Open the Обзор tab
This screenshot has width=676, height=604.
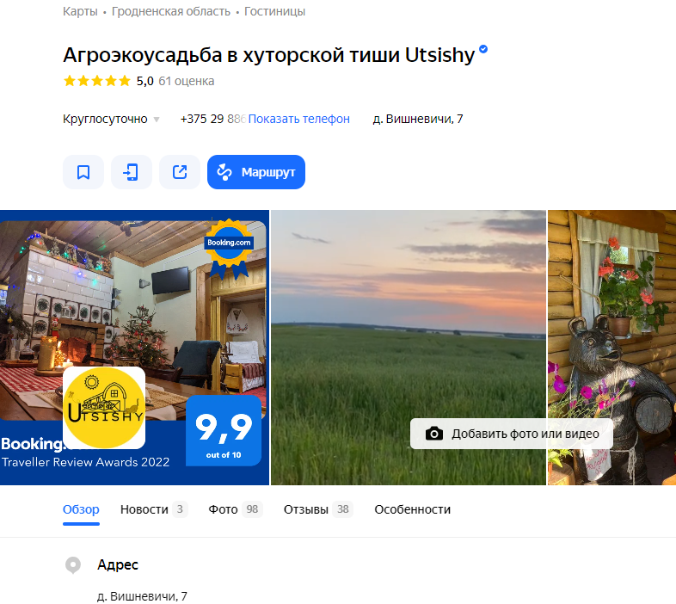click(x=81, y=509)
